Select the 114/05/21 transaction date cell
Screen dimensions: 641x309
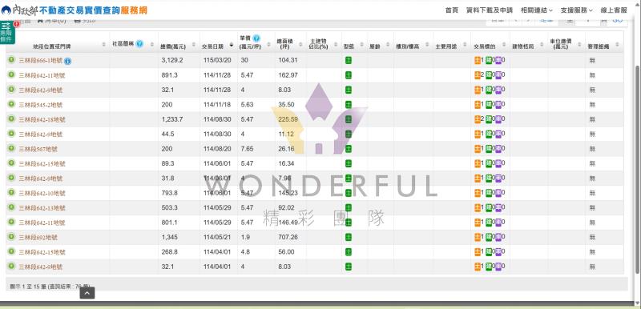(219, 237)
